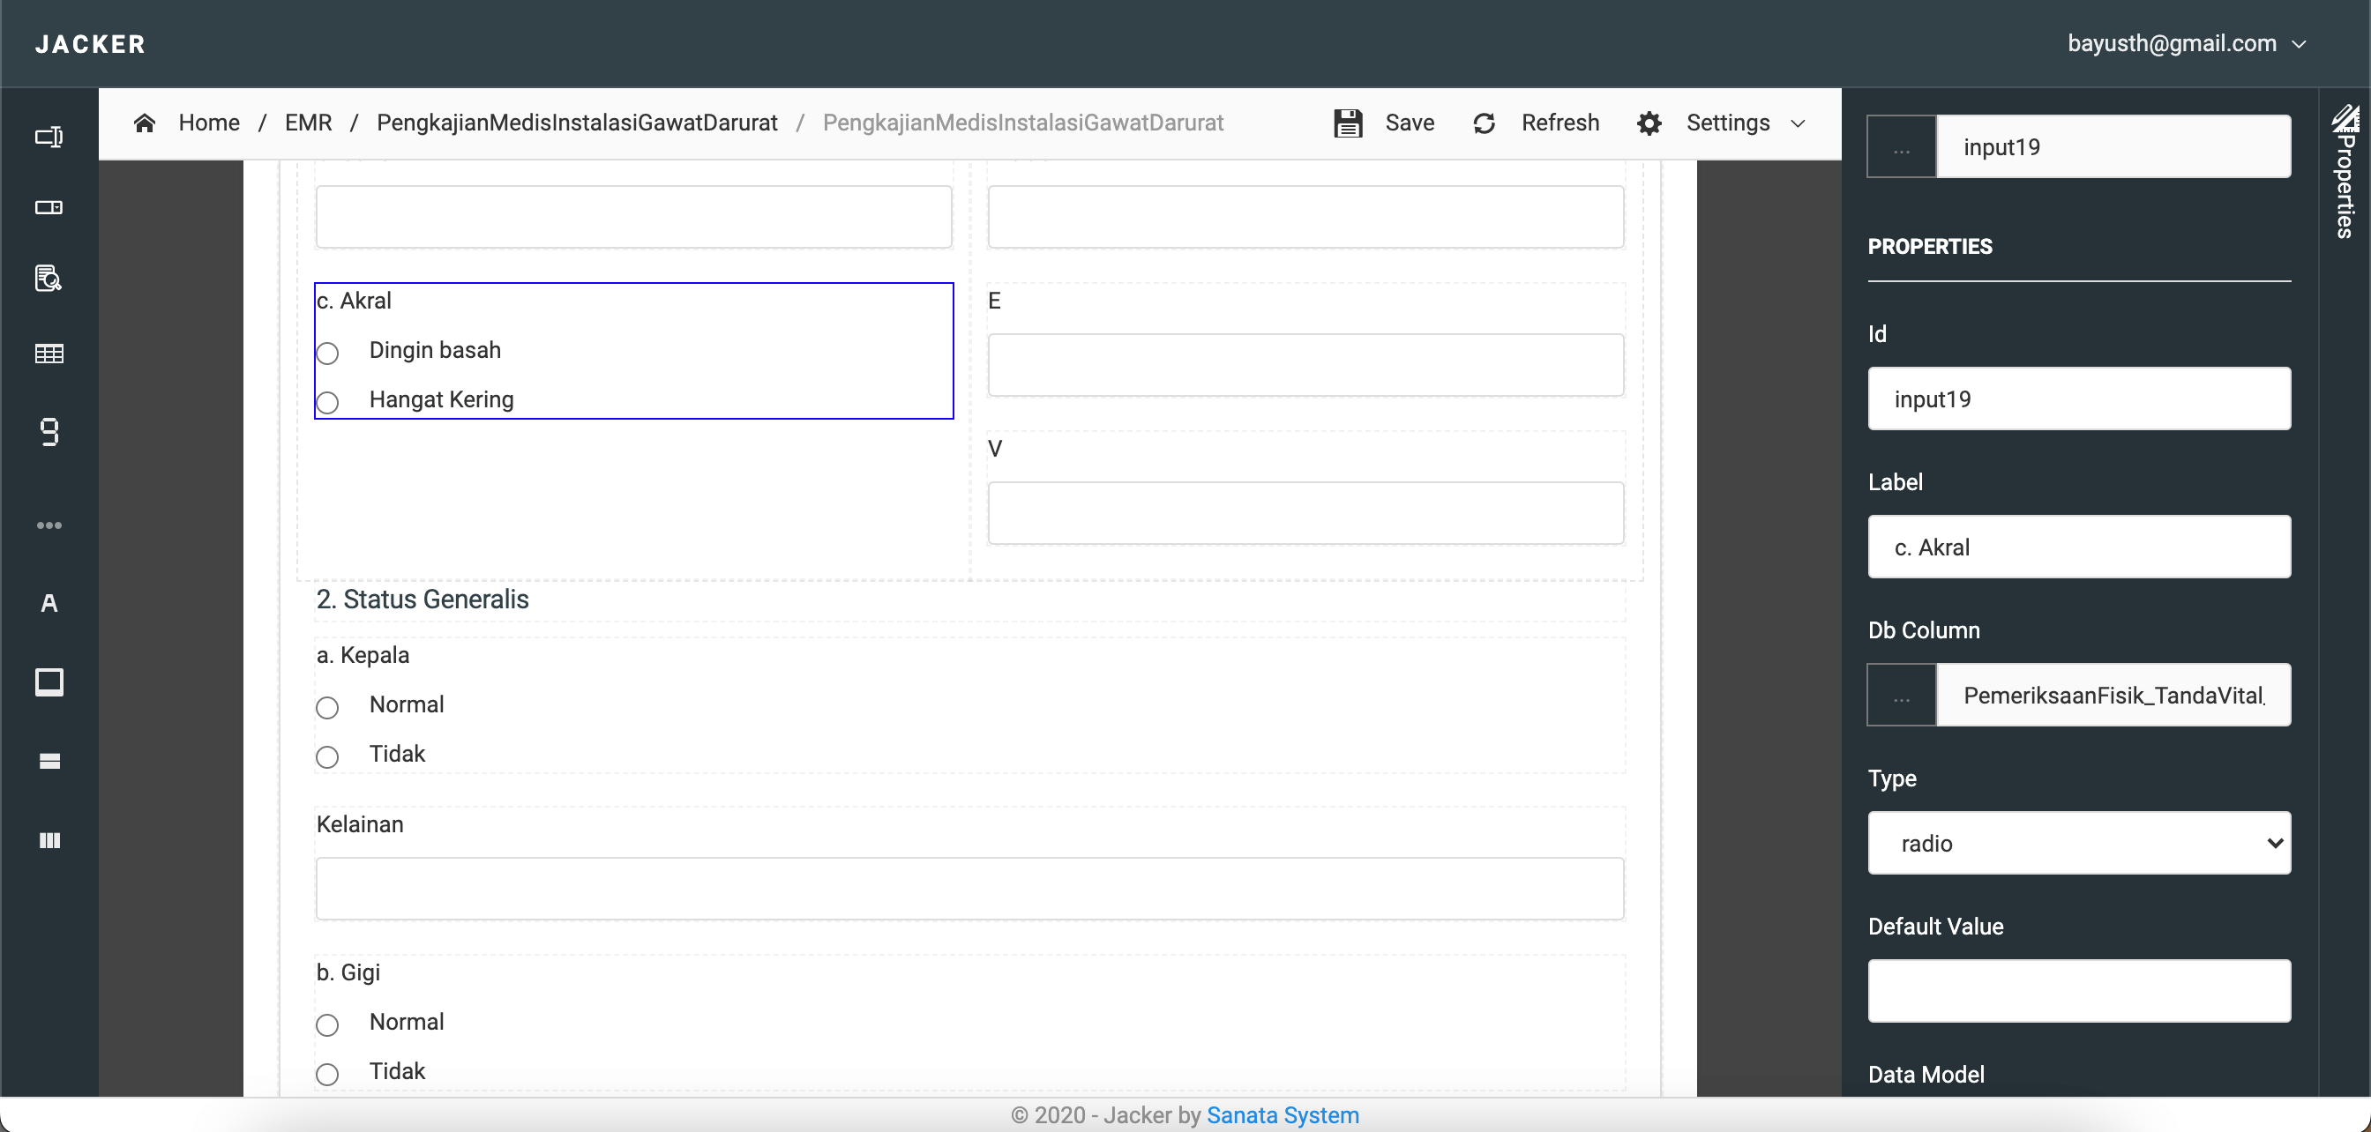The width and height of the screenshot is (2371, 1132).
Task: Navigate to the Home breadcrumb
Action: pyautogui.click(x=208, y=123)
